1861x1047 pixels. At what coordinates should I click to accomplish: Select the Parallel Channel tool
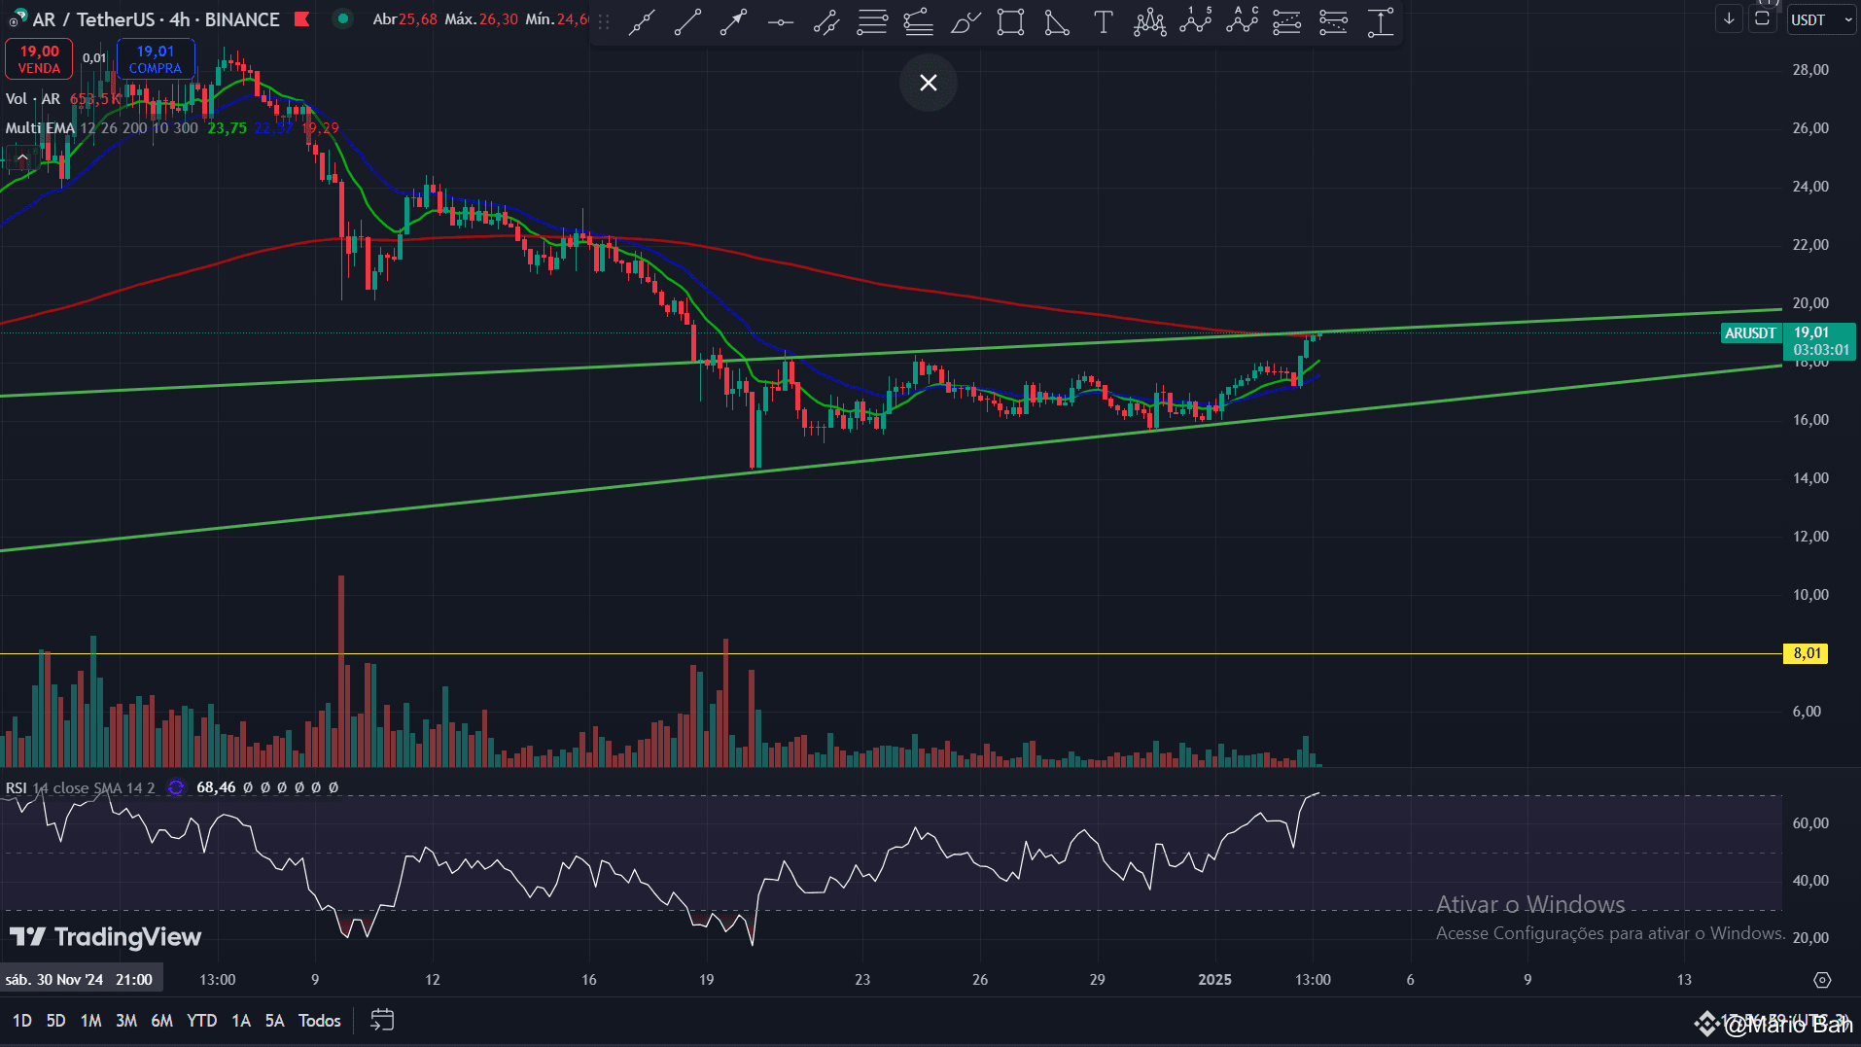[x=825, y=21]
